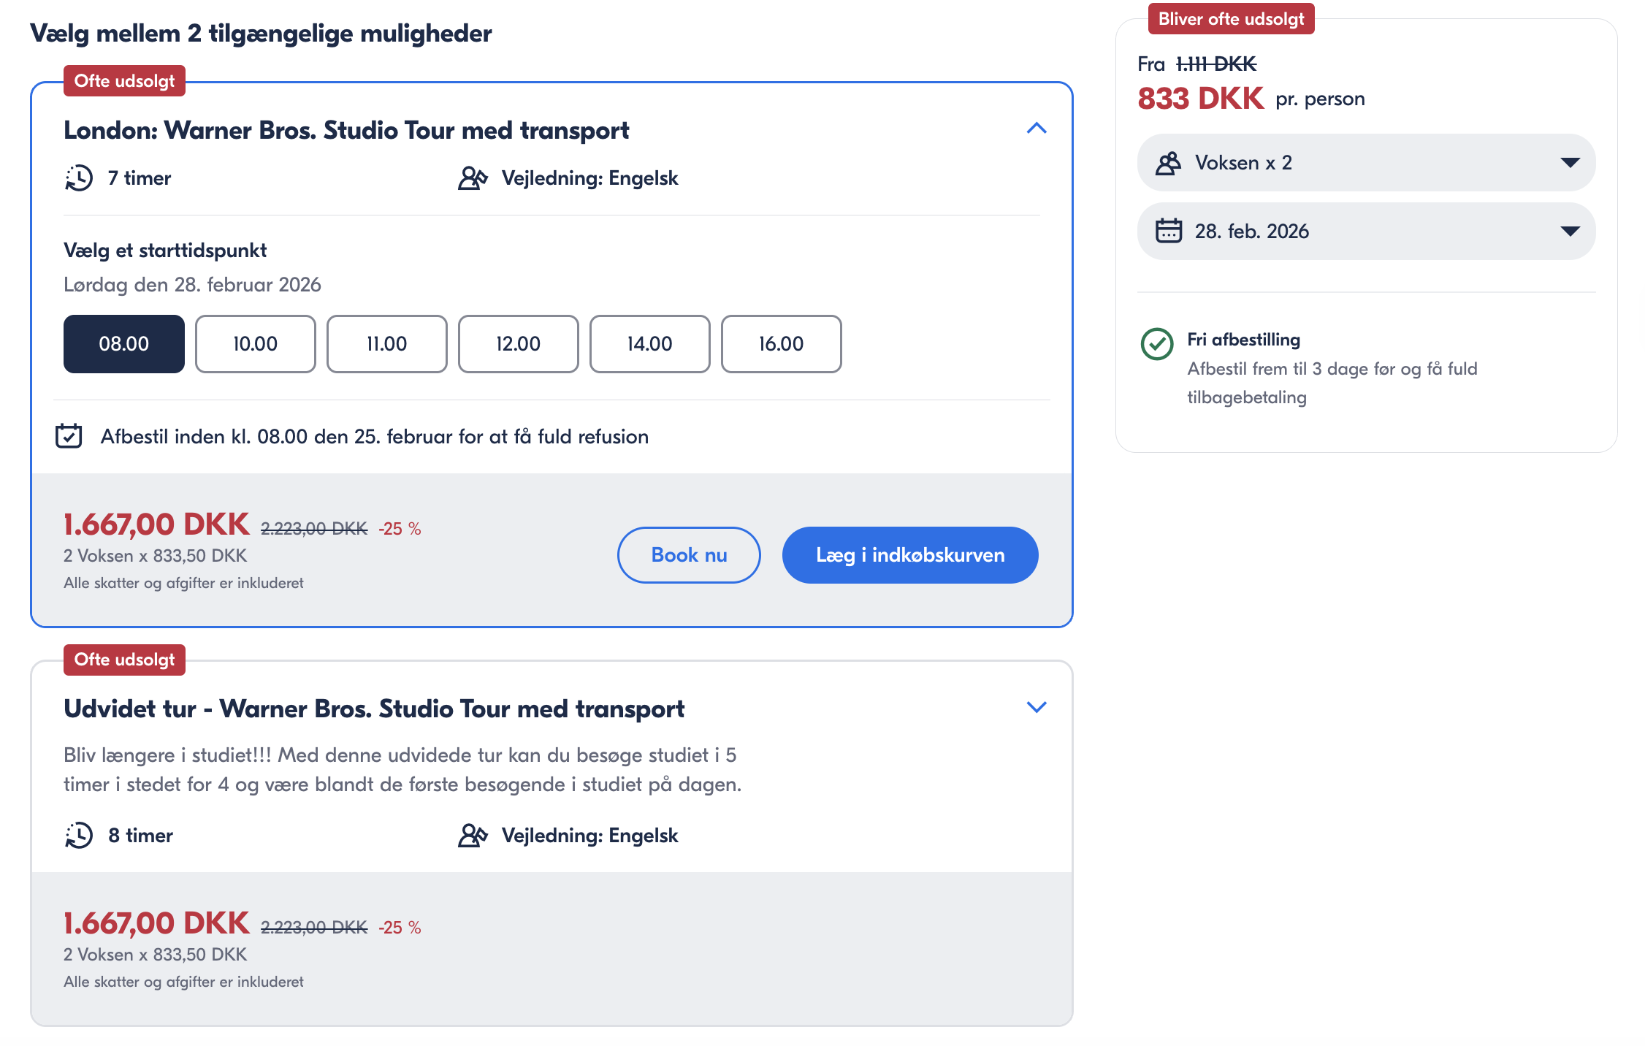Image resolution: width=1645 pixels, height=1046 pixels.
Task: Click the Udvidet tur option title
Action: [x=374, y=709]
